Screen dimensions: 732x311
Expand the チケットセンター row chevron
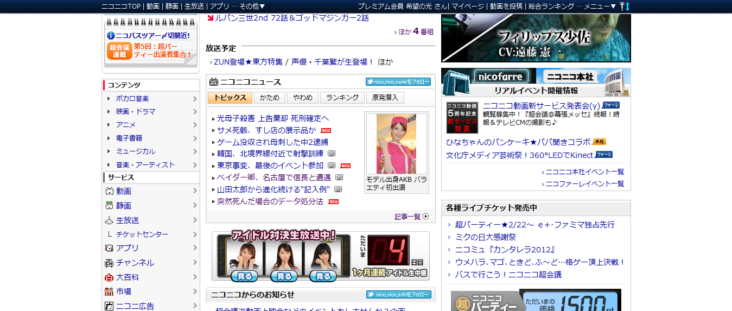pyautogui.click(x=195, y=234)
